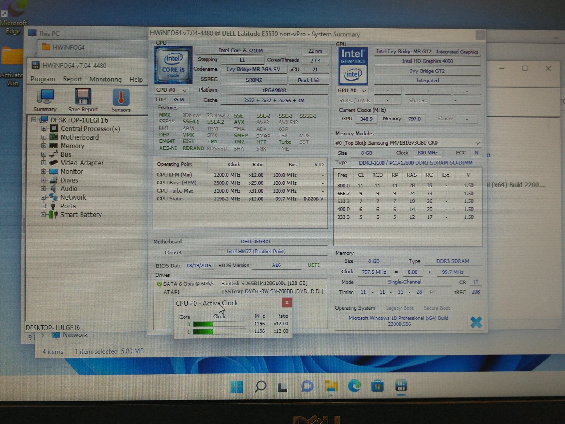Expand the Smart Battery node

click(43, 214)
